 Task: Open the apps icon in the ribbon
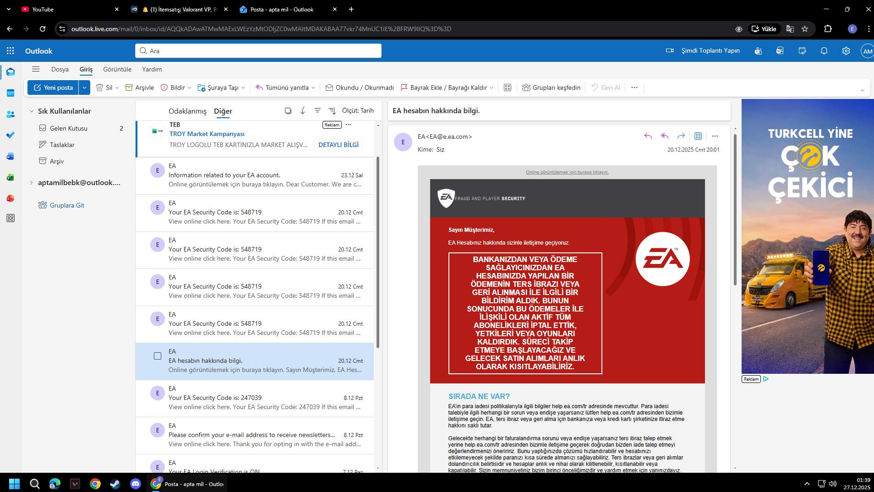(508, 87)
